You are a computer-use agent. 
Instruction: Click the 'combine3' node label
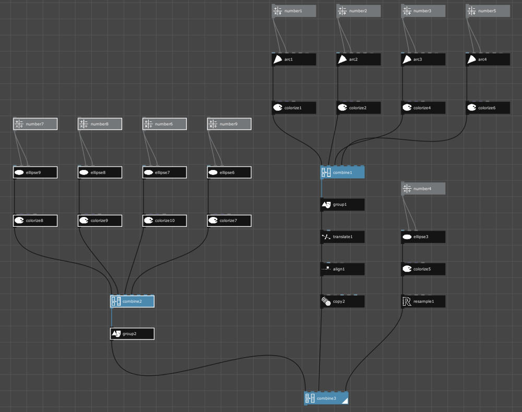click(x=326, y=398)
